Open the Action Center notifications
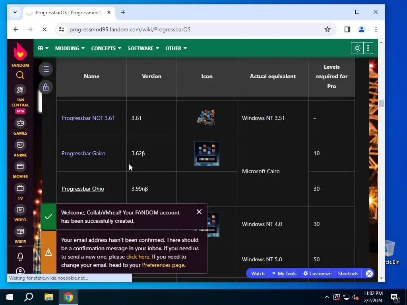 click(395, 297)
